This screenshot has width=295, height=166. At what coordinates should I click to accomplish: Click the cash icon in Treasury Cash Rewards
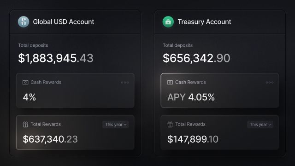[x=170, y=83]
